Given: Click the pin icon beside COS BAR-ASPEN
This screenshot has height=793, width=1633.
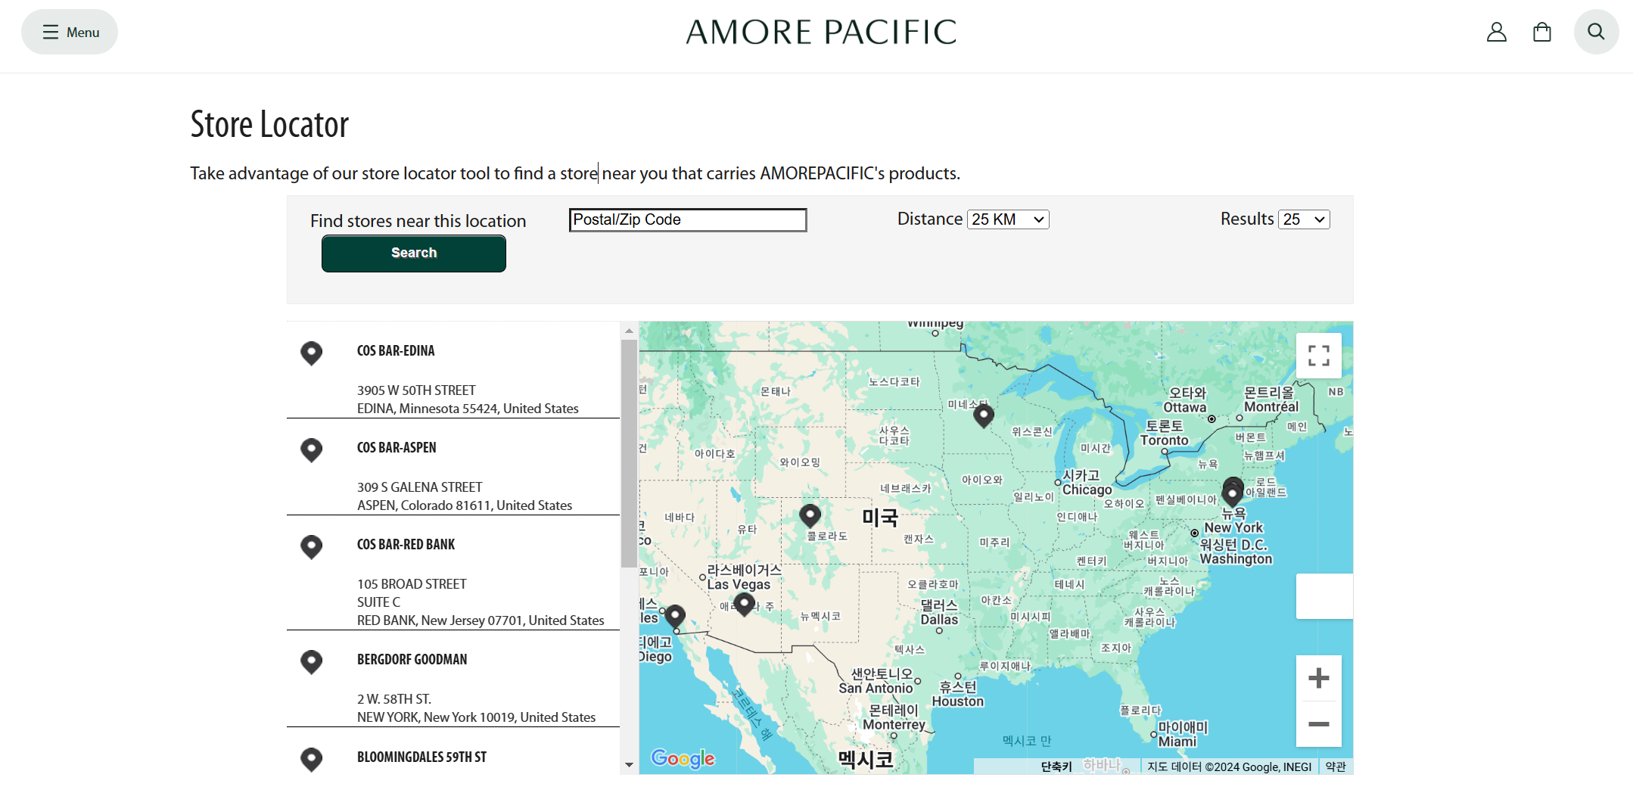Looking at the screenshot, I should coord(311,449).
